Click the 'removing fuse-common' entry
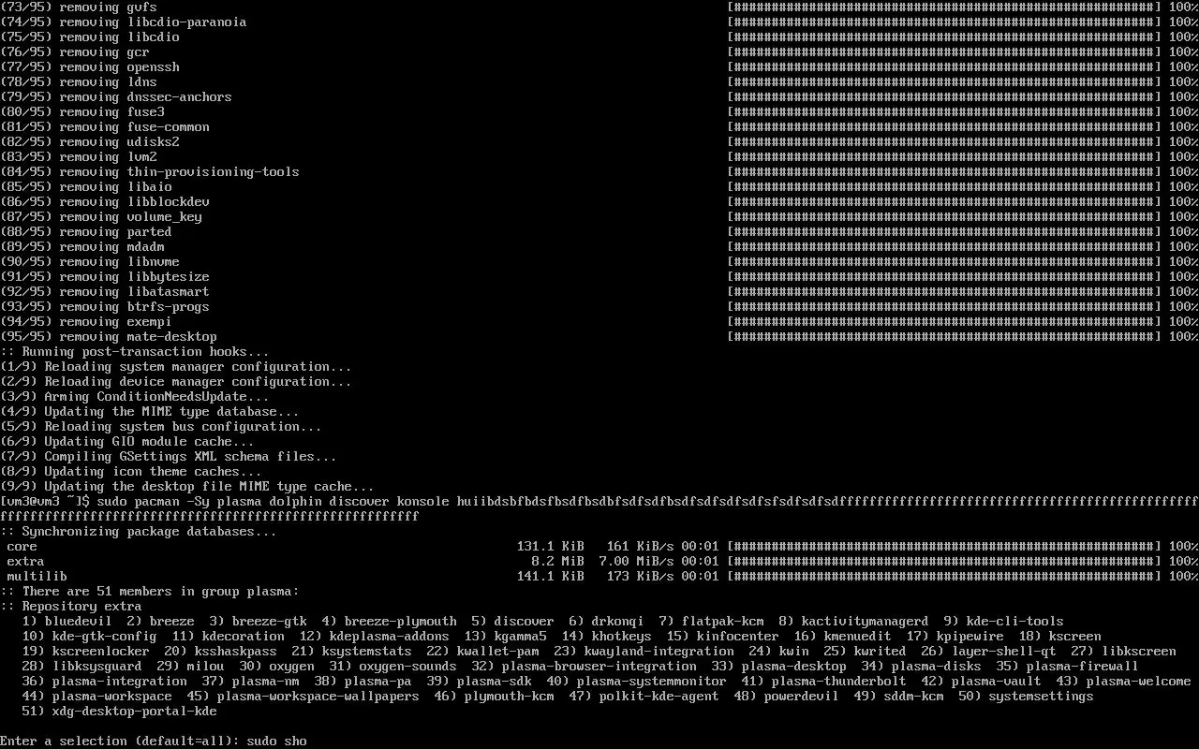The width and height of the screenshot is (1199, 749). [x=105, y=126]
